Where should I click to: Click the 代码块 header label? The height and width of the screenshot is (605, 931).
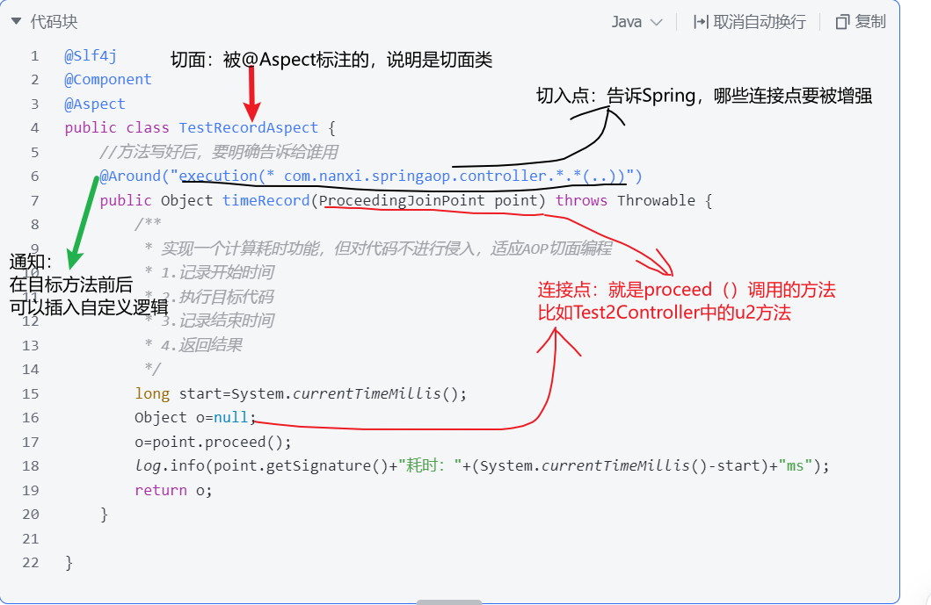tap(55, 22)
